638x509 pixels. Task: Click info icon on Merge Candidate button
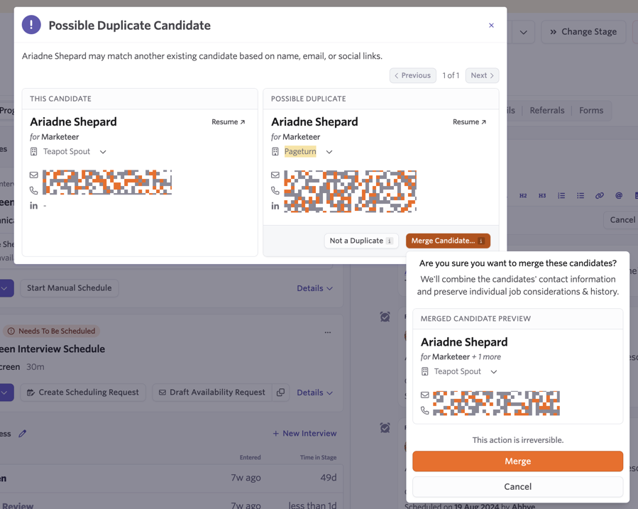click(x=481, y=241)
